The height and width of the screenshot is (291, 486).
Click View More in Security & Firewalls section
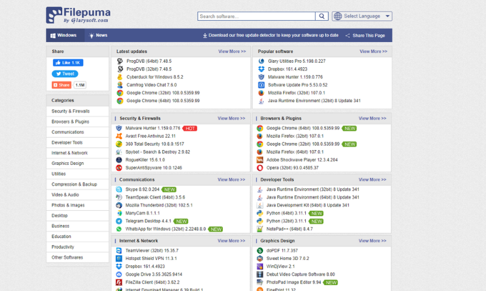[231, 118]
